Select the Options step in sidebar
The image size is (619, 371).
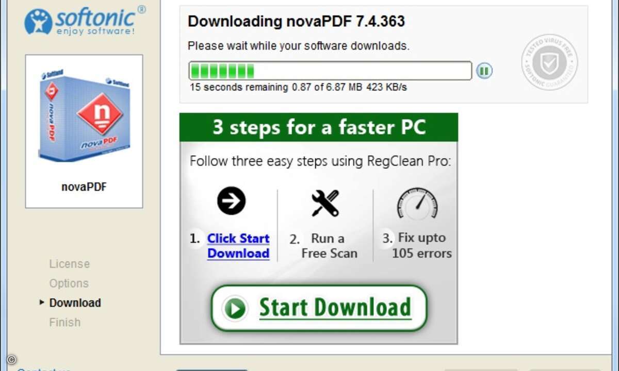tap(69, 283)
